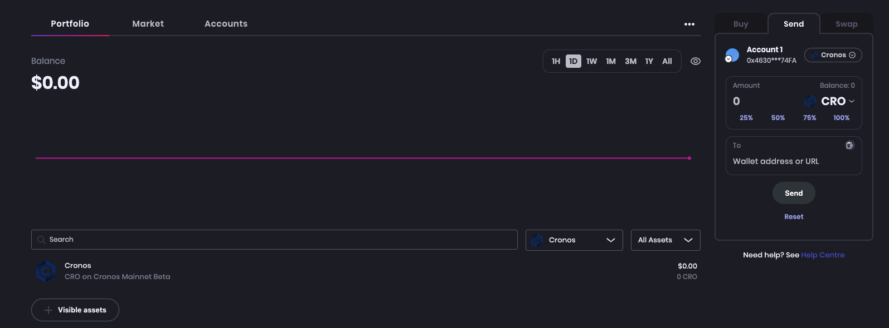Switch chart to All time range
Image resolution: width=889 pixels, height=328 pixels.
click(667, 61)
